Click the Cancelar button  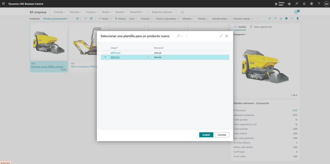click(x=222, y=135)
